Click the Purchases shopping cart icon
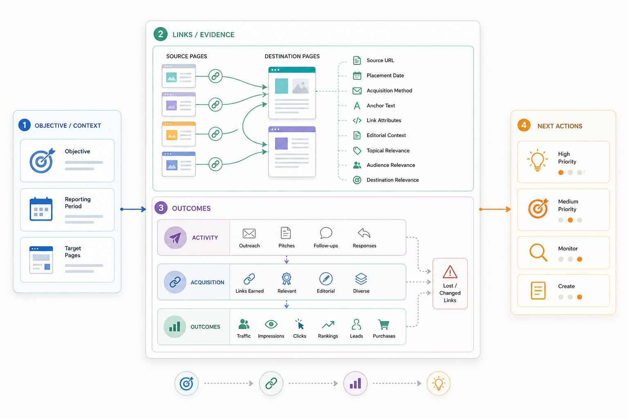Screen dimensions: 628x419 [384, 324]
